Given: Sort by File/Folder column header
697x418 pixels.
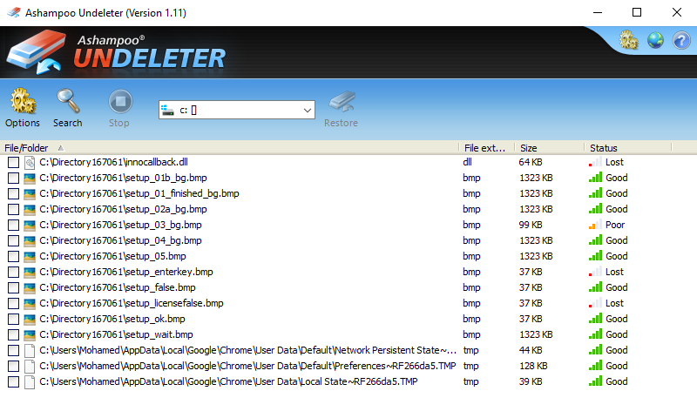Looking at the screenshot, I should (x=229, y=148).
